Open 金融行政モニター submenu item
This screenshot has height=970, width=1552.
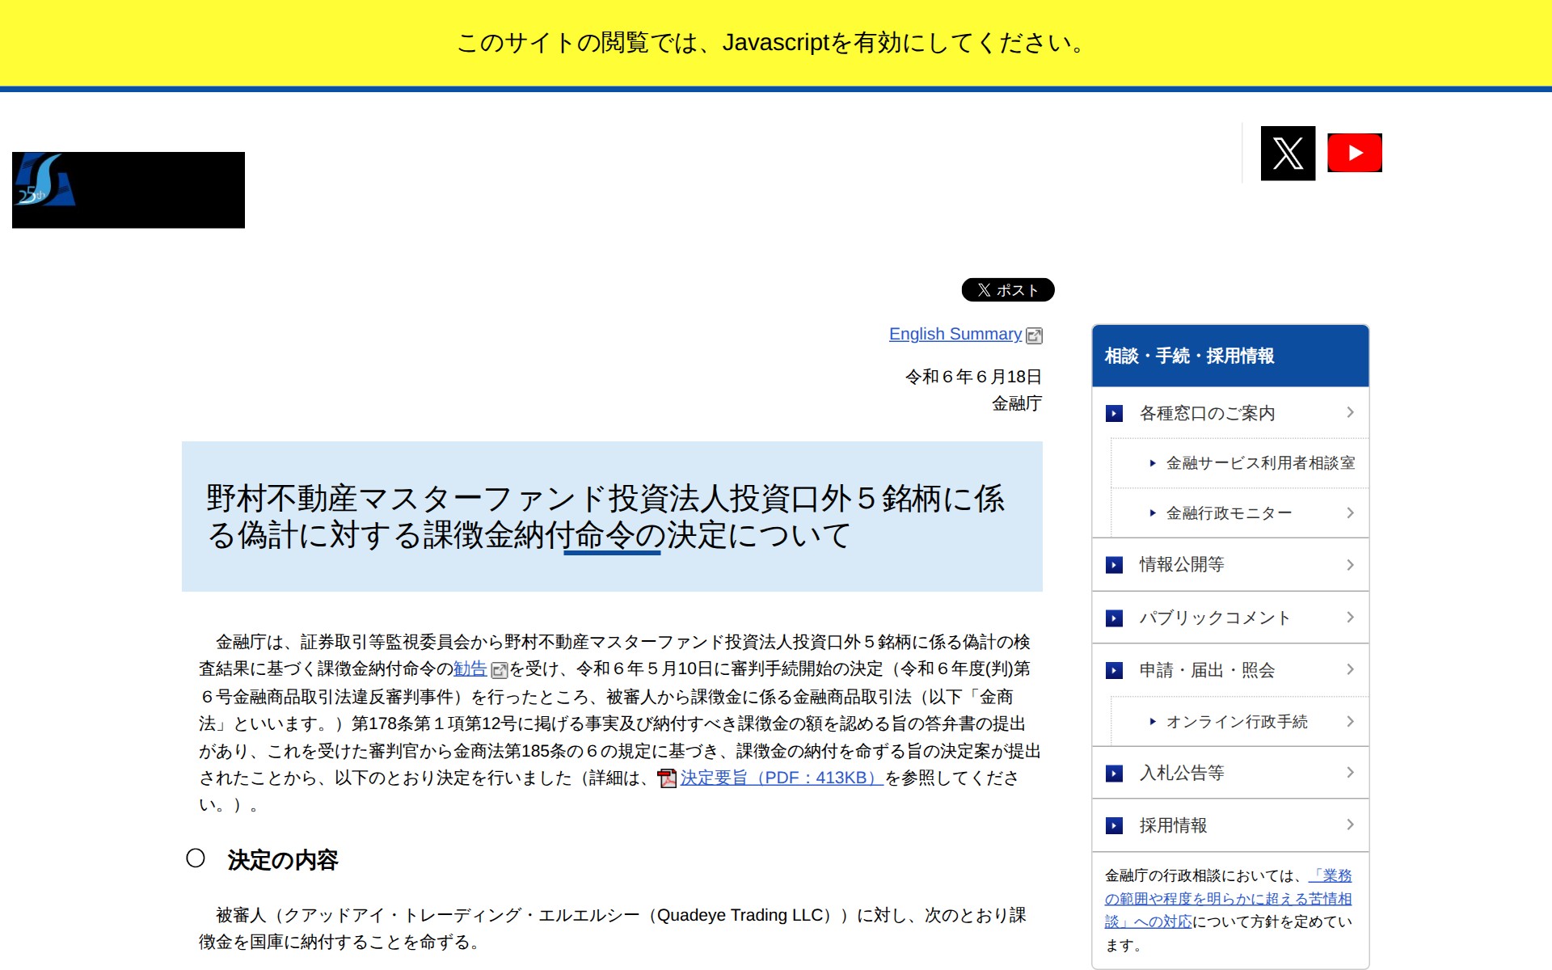1228,513
